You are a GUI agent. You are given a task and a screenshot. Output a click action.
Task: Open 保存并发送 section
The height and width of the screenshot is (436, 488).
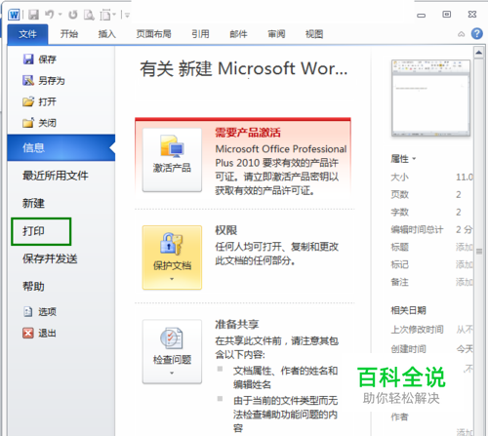click(x=50, y=258)
